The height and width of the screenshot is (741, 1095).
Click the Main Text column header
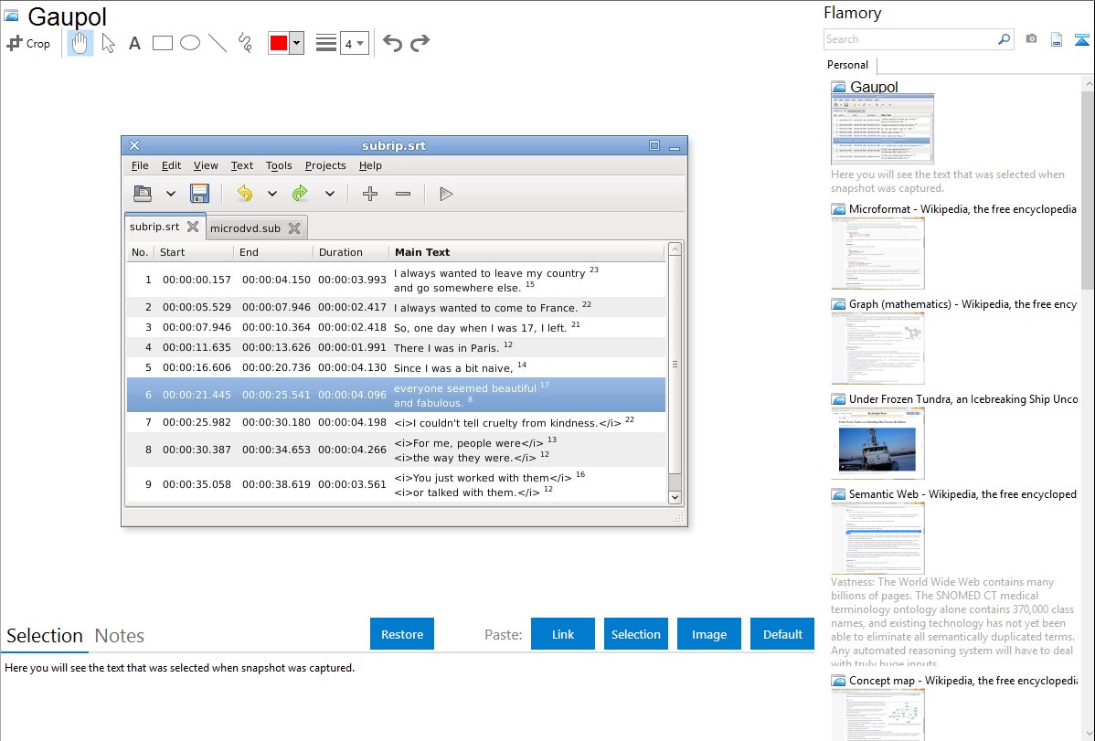526,252
